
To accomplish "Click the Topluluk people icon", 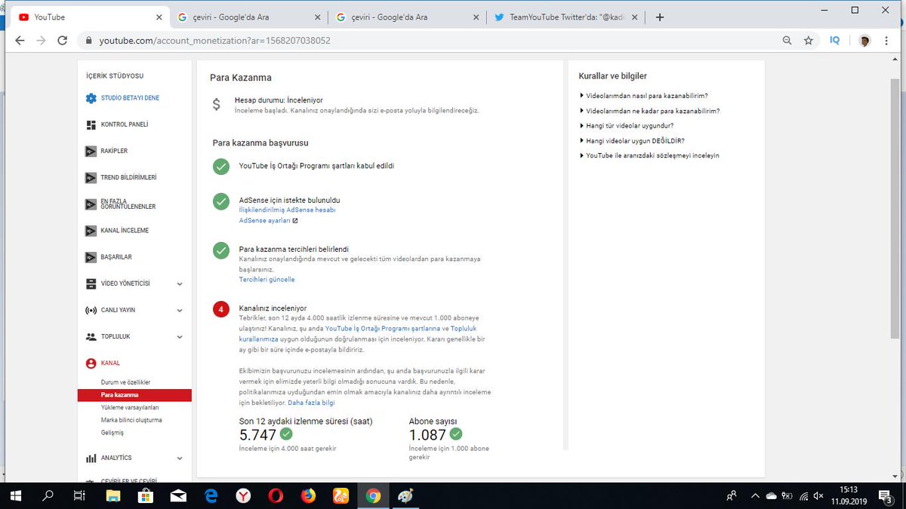I will tap(91, 336).
